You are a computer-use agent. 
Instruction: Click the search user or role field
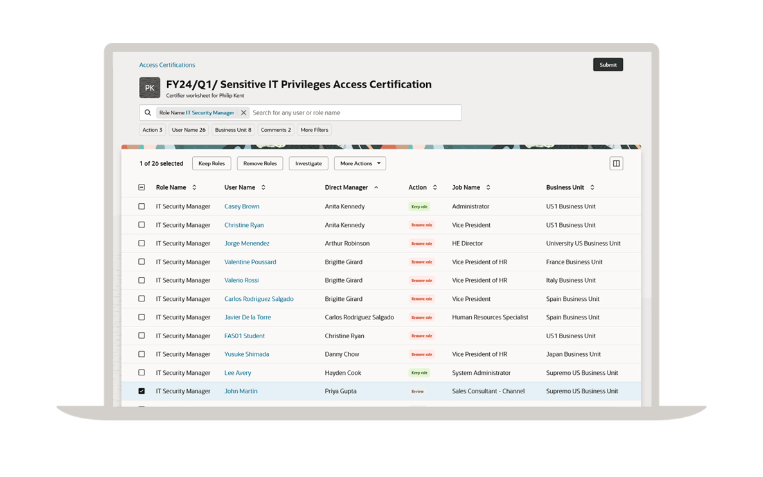354,113
